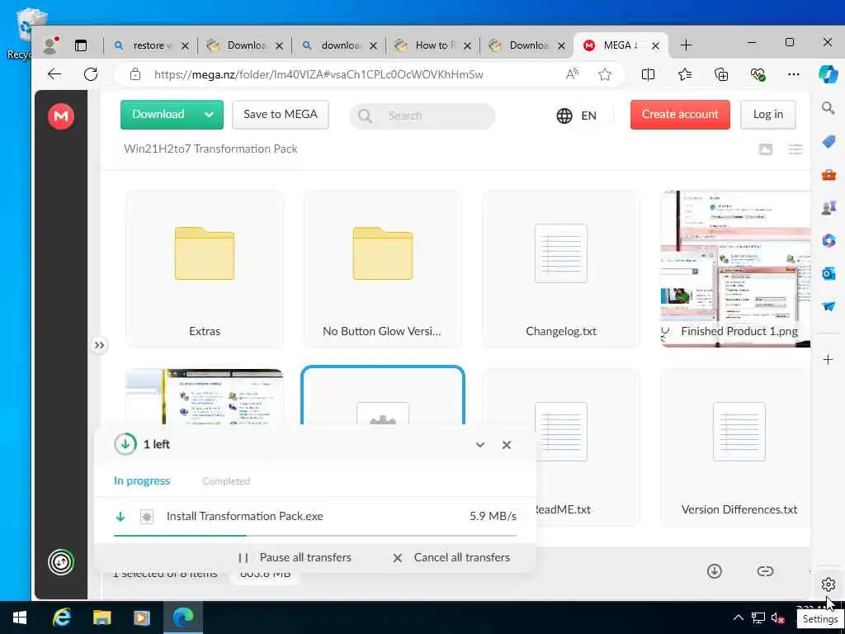Click Create account button
The height and width of the screenshot is (634, 845).
[680, 114]
